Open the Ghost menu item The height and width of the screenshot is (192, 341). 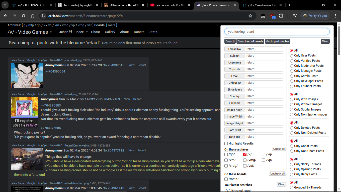[x=96, y=32]
